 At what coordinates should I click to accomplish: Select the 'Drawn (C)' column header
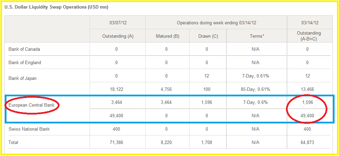coord(208,36)
